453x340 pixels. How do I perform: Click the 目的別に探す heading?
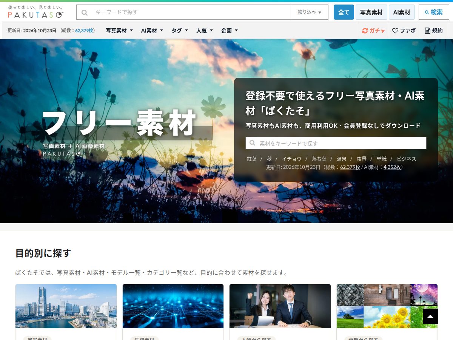[43, 253]
